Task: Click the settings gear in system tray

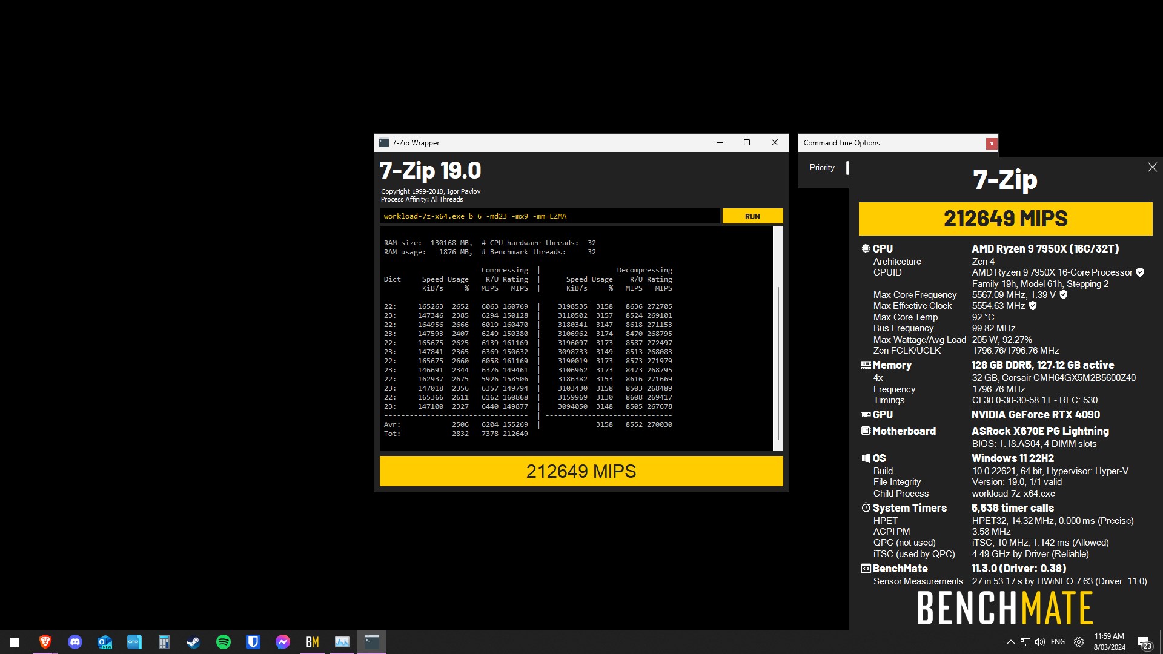Action: (x=1079, y=642)
